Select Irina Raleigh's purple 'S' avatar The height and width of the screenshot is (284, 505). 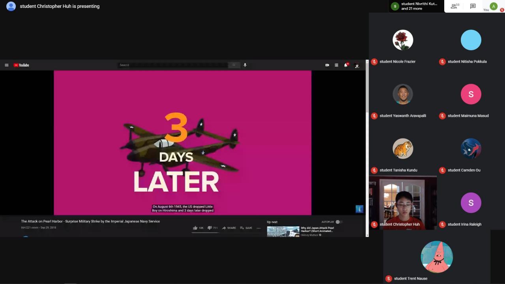[471, 203]
